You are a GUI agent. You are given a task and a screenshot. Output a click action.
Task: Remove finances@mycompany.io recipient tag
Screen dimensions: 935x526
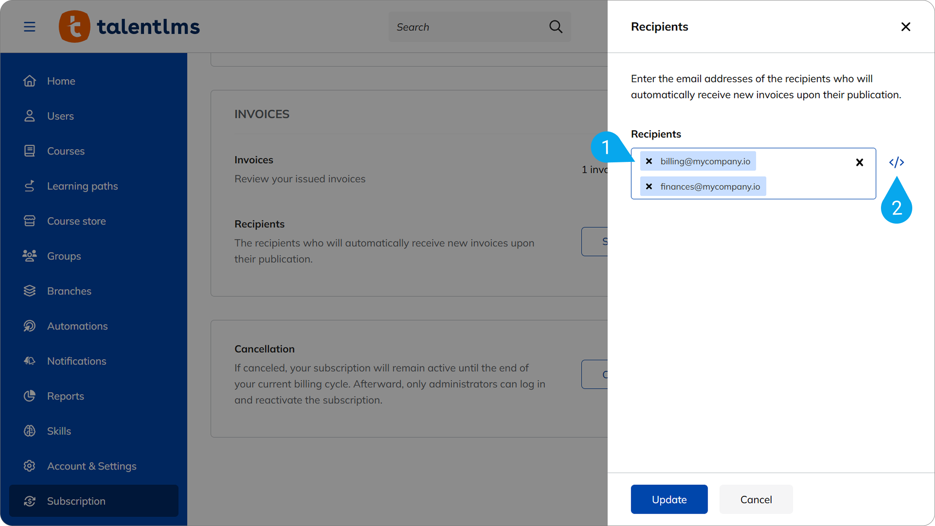(649, 186)
